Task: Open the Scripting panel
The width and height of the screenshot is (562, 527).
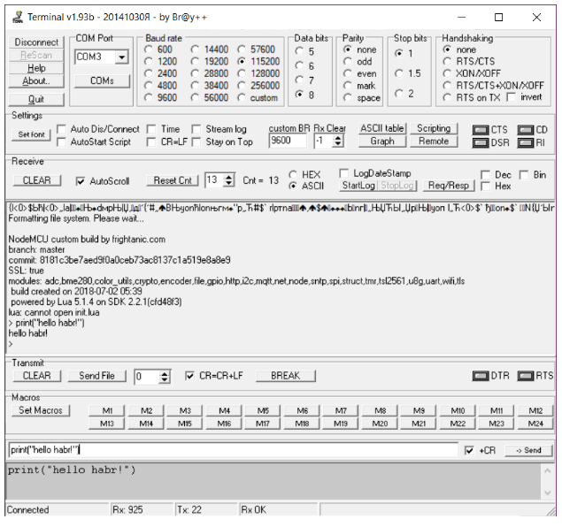Action: coord(434,128)
